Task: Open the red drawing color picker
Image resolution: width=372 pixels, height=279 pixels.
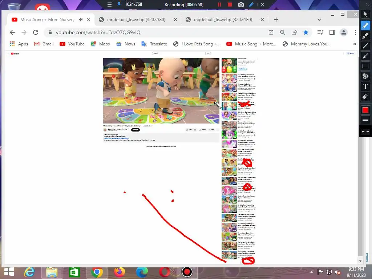Action: [365, 110]
